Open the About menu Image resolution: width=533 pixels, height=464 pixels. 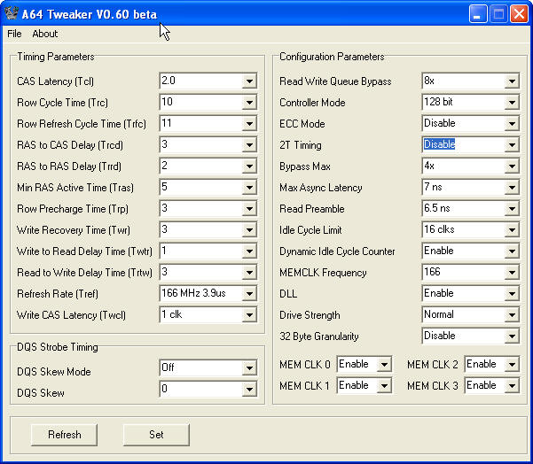(45, 34)
